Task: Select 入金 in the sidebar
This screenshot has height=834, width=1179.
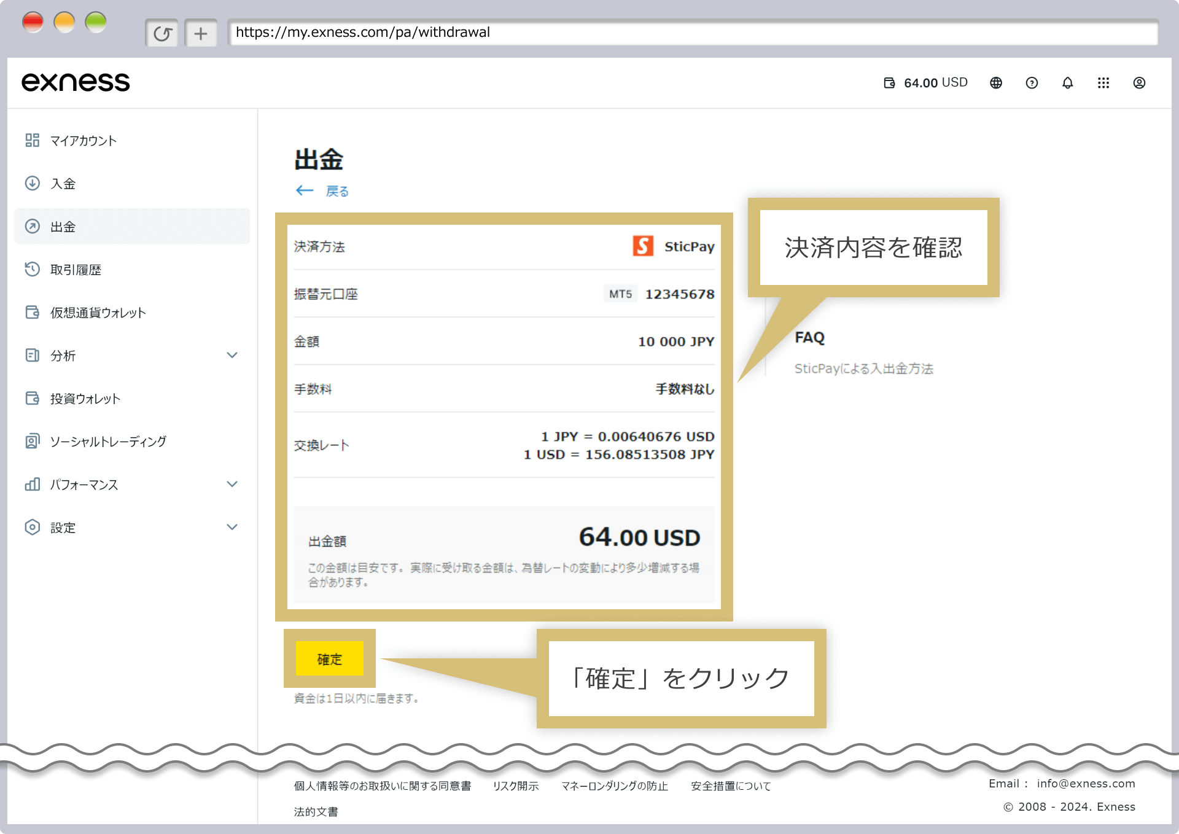Action: click(63, 184)
